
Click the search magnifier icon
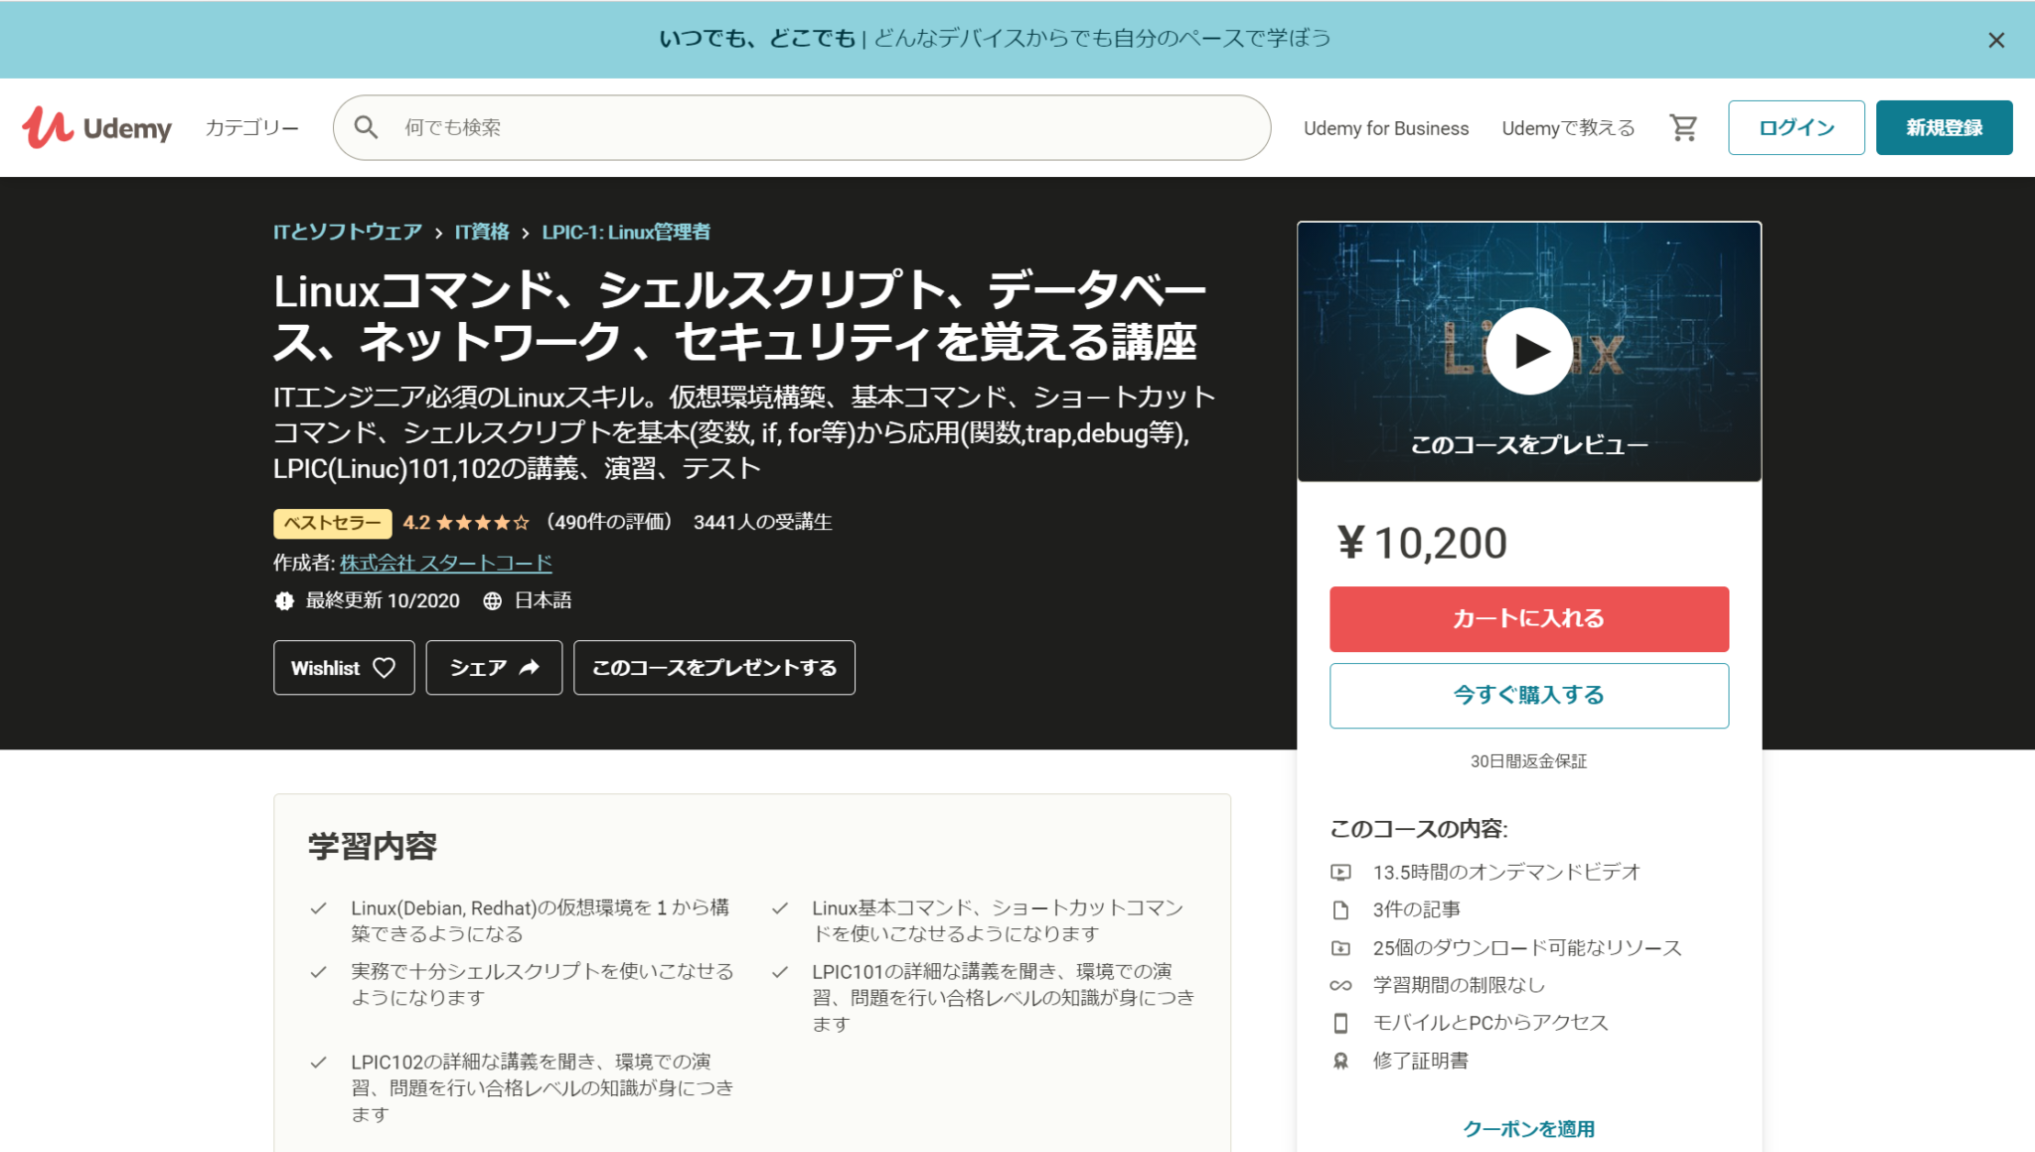click(x=367, y=127)
